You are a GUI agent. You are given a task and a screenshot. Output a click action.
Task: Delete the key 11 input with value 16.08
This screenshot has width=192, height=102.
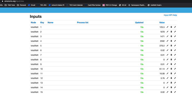click(x=171, y=73)
